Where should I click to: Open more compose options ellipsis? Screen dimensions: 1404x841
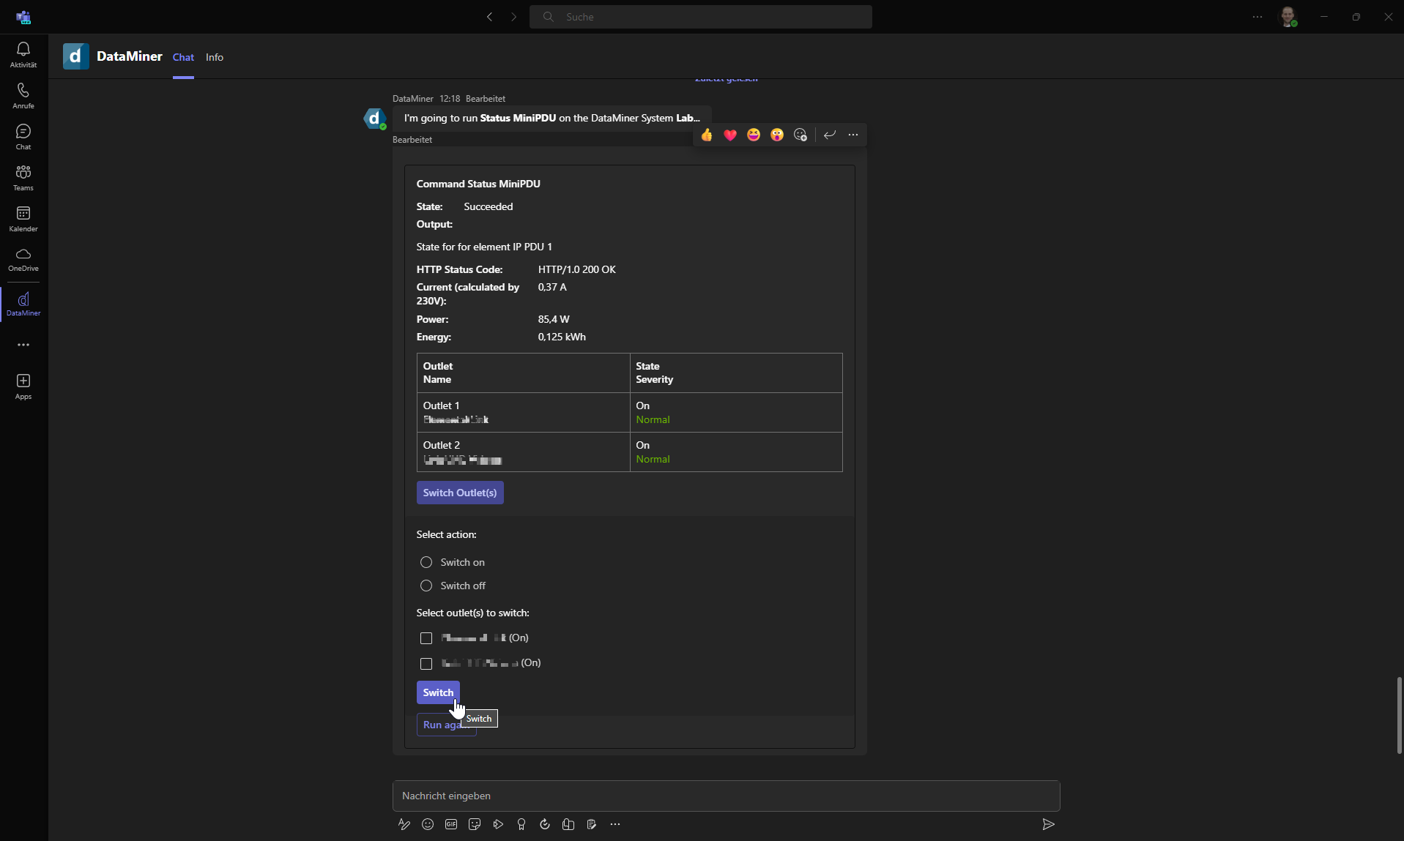click(x=615, y=824)
